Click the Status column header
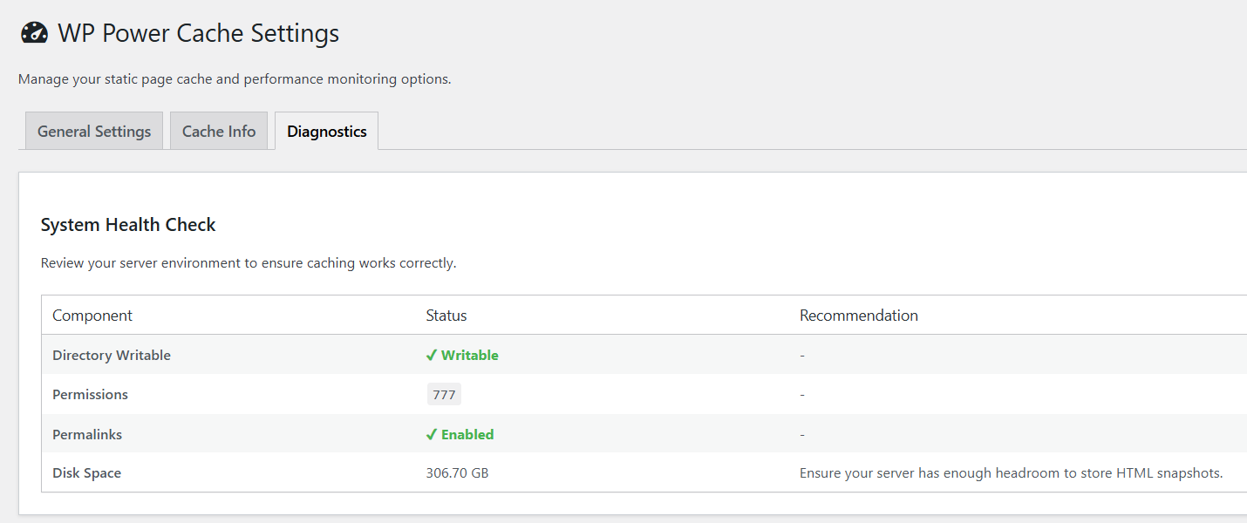Viewport: 1247px width, 523px height. (x=446, y=316)
